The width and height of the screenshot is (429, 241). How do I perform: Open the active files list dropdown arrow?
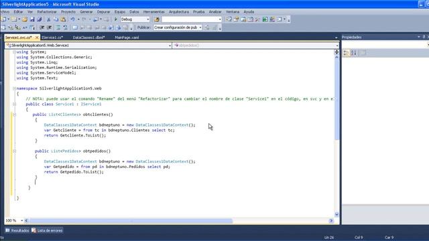tap(336, 37)
